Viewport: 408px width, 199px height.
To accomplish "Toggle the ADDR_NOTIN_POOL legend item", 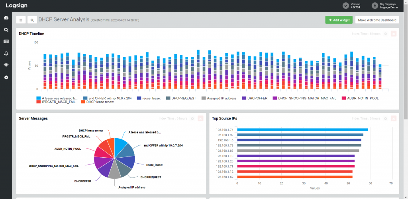I will pyautogui.click(x=361, y=99).
